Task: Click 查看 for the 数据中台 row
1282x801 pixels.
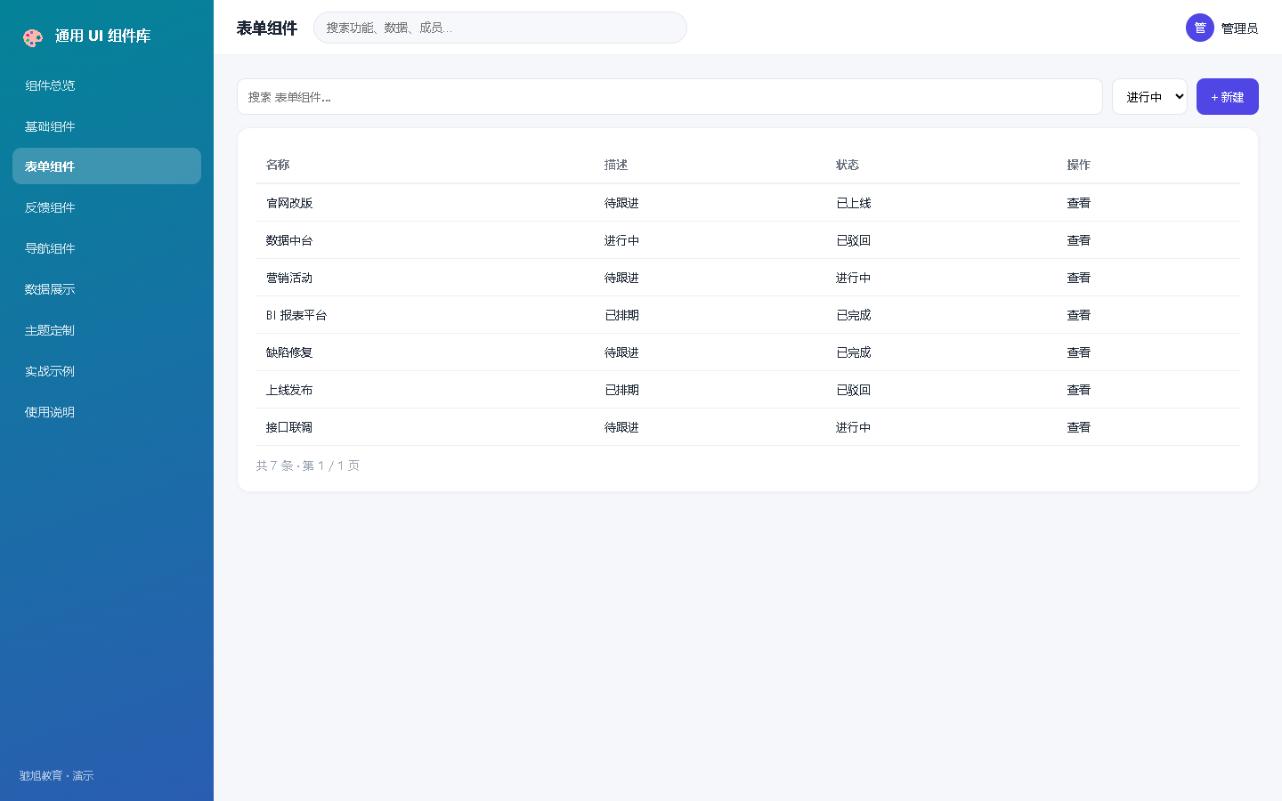Action: click(1079, 240)
